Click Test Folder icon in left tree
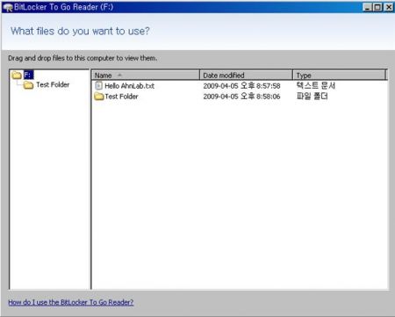The height and width of the screenshot is (317, 395). pyautogui.click(x=28, y=85)
